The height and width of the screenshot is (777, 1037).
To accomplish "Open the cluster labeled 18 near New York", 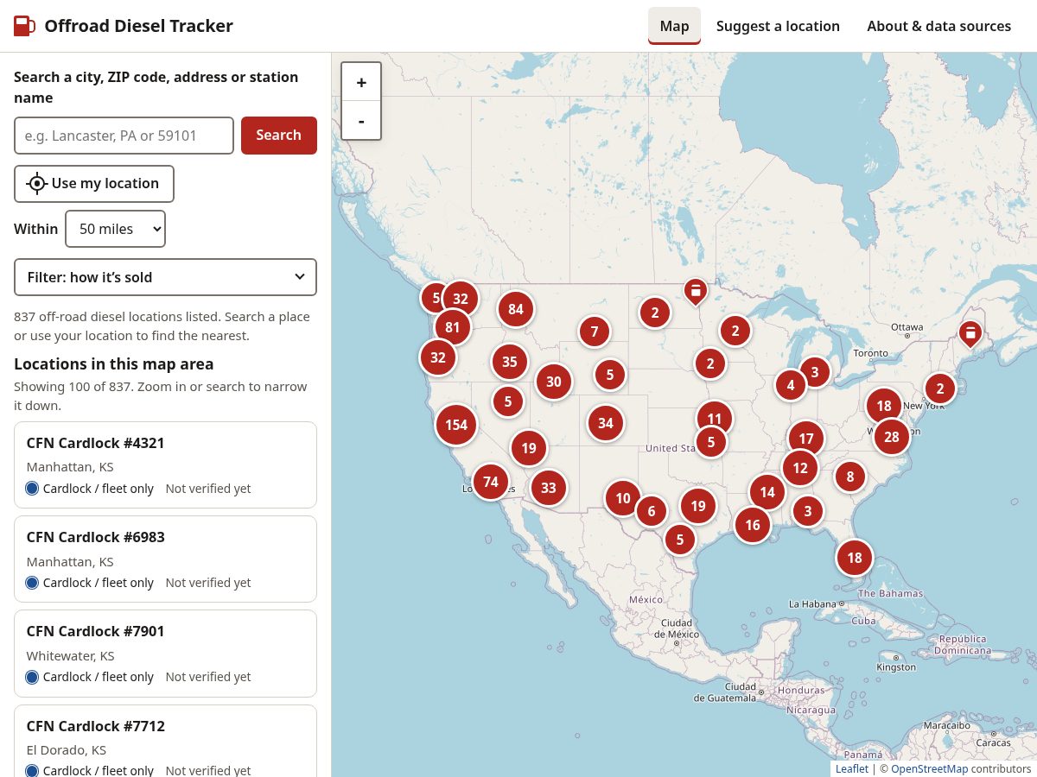I will click(x=884, y=406).
